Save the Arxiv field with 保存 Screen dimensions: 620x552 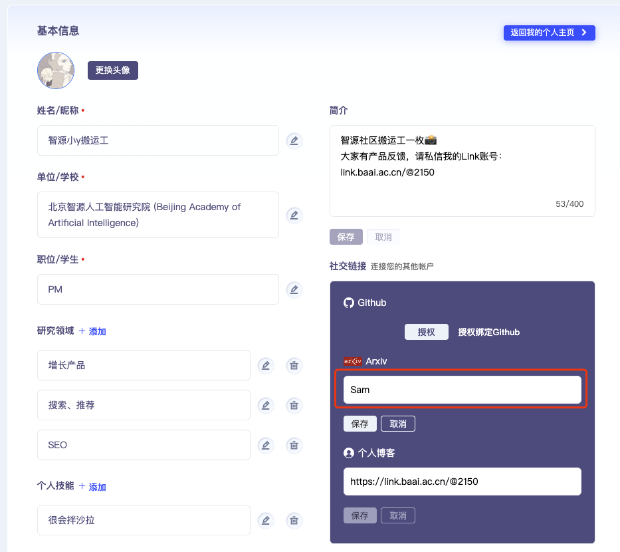coord(360,424)
